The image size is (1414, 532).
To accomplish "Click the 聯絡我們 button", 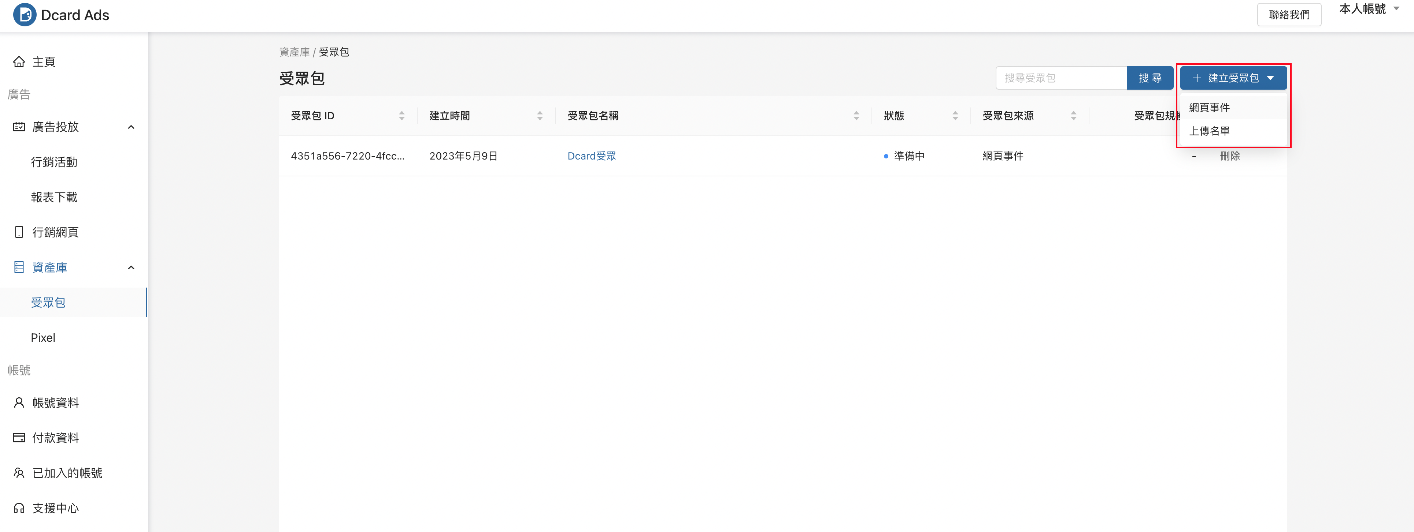I will (x=1289, y=15).
